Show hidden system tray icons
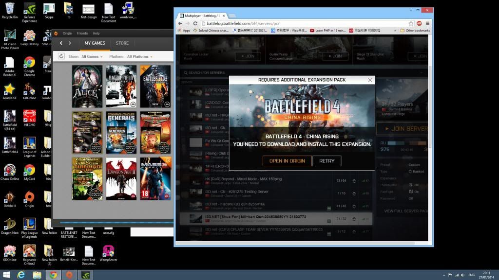 point(443,275)
